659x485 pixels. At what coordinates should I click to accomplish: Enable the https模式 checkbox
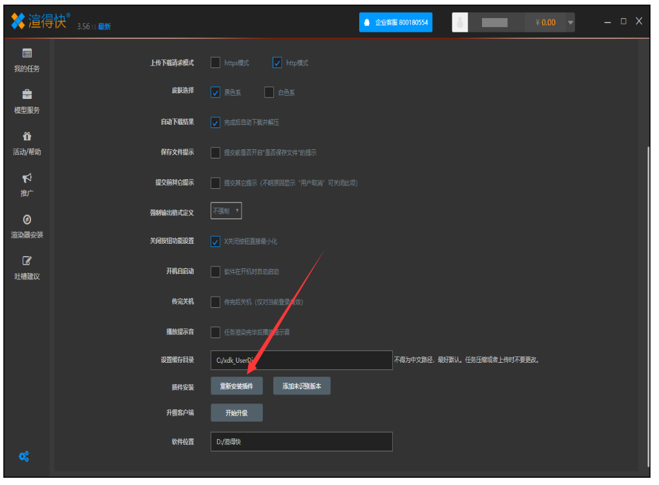point(216,63)
